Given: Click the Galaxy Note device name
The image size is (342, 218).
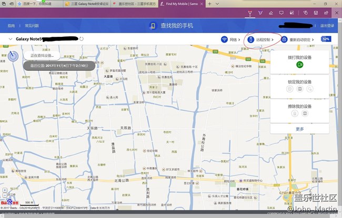Looking at the screenshot, I should 29,39.
